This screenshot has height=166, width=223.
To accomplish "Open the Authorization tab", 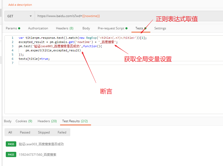I will click(38, 28).
